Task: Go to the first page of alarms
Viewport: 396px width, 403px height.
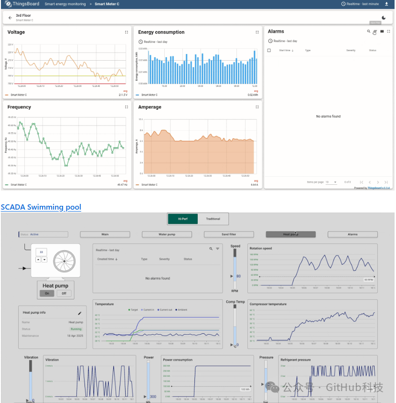Action: 362,182
